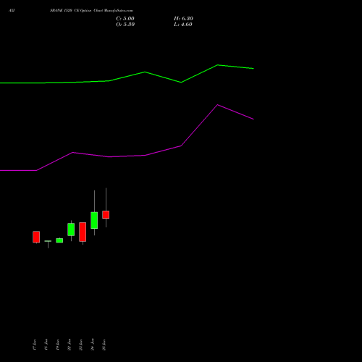Click the close value "C: 5.00"

[x=125, y=19]
